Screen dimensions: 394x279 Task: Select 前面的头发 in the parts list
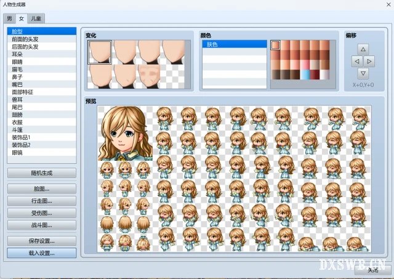tap(25, 39)
